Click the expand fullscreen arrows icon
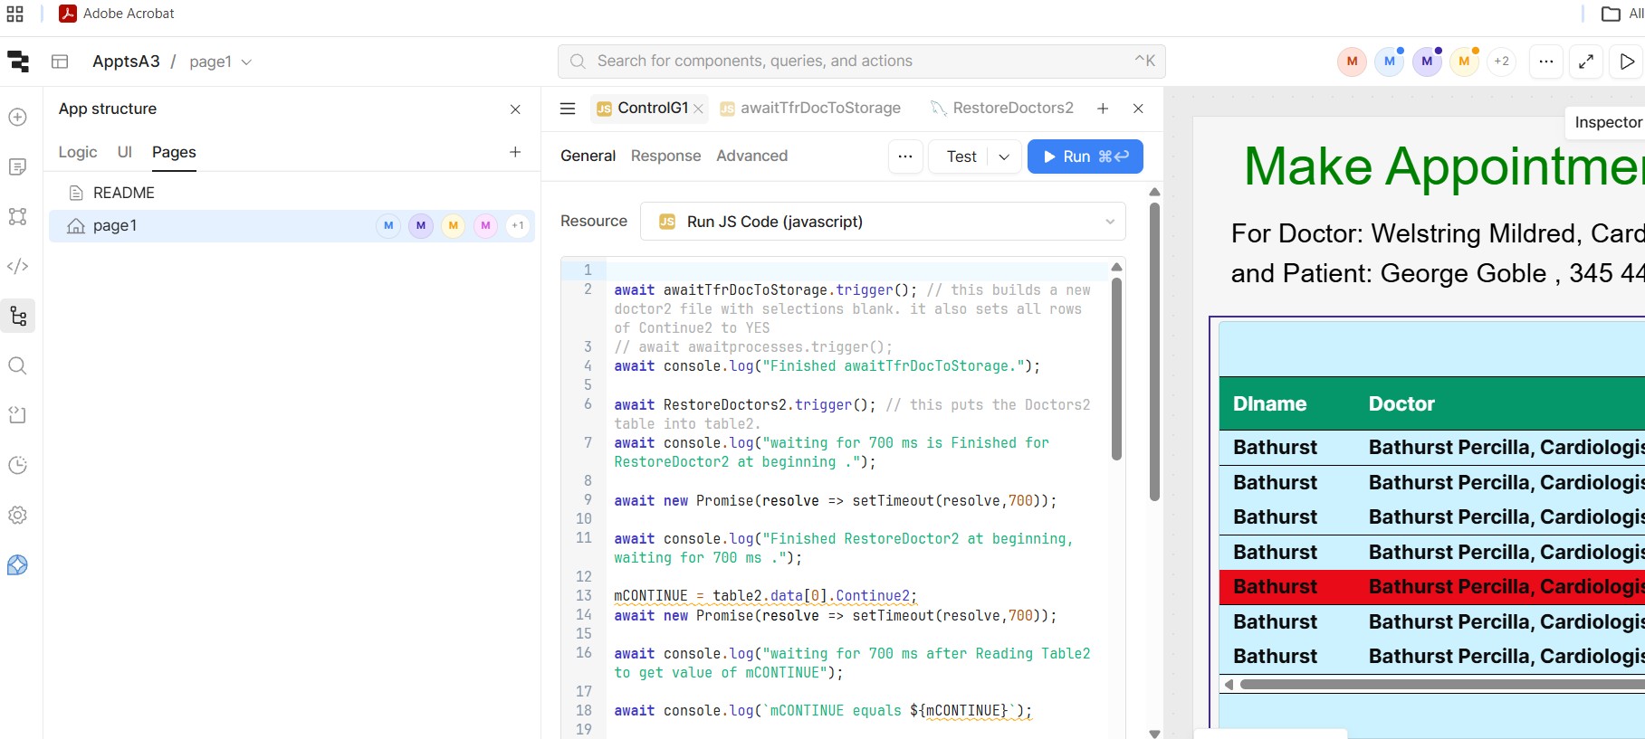Image resolution: width=1645 pixels, height=739 pixels. point(1586,62)
